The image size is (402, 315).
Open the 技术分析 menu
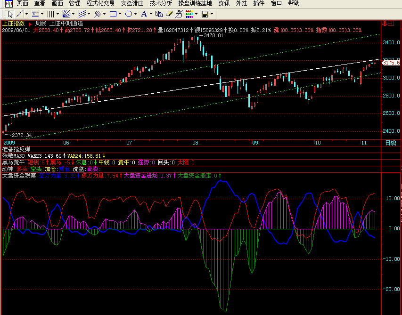(161, 3)
